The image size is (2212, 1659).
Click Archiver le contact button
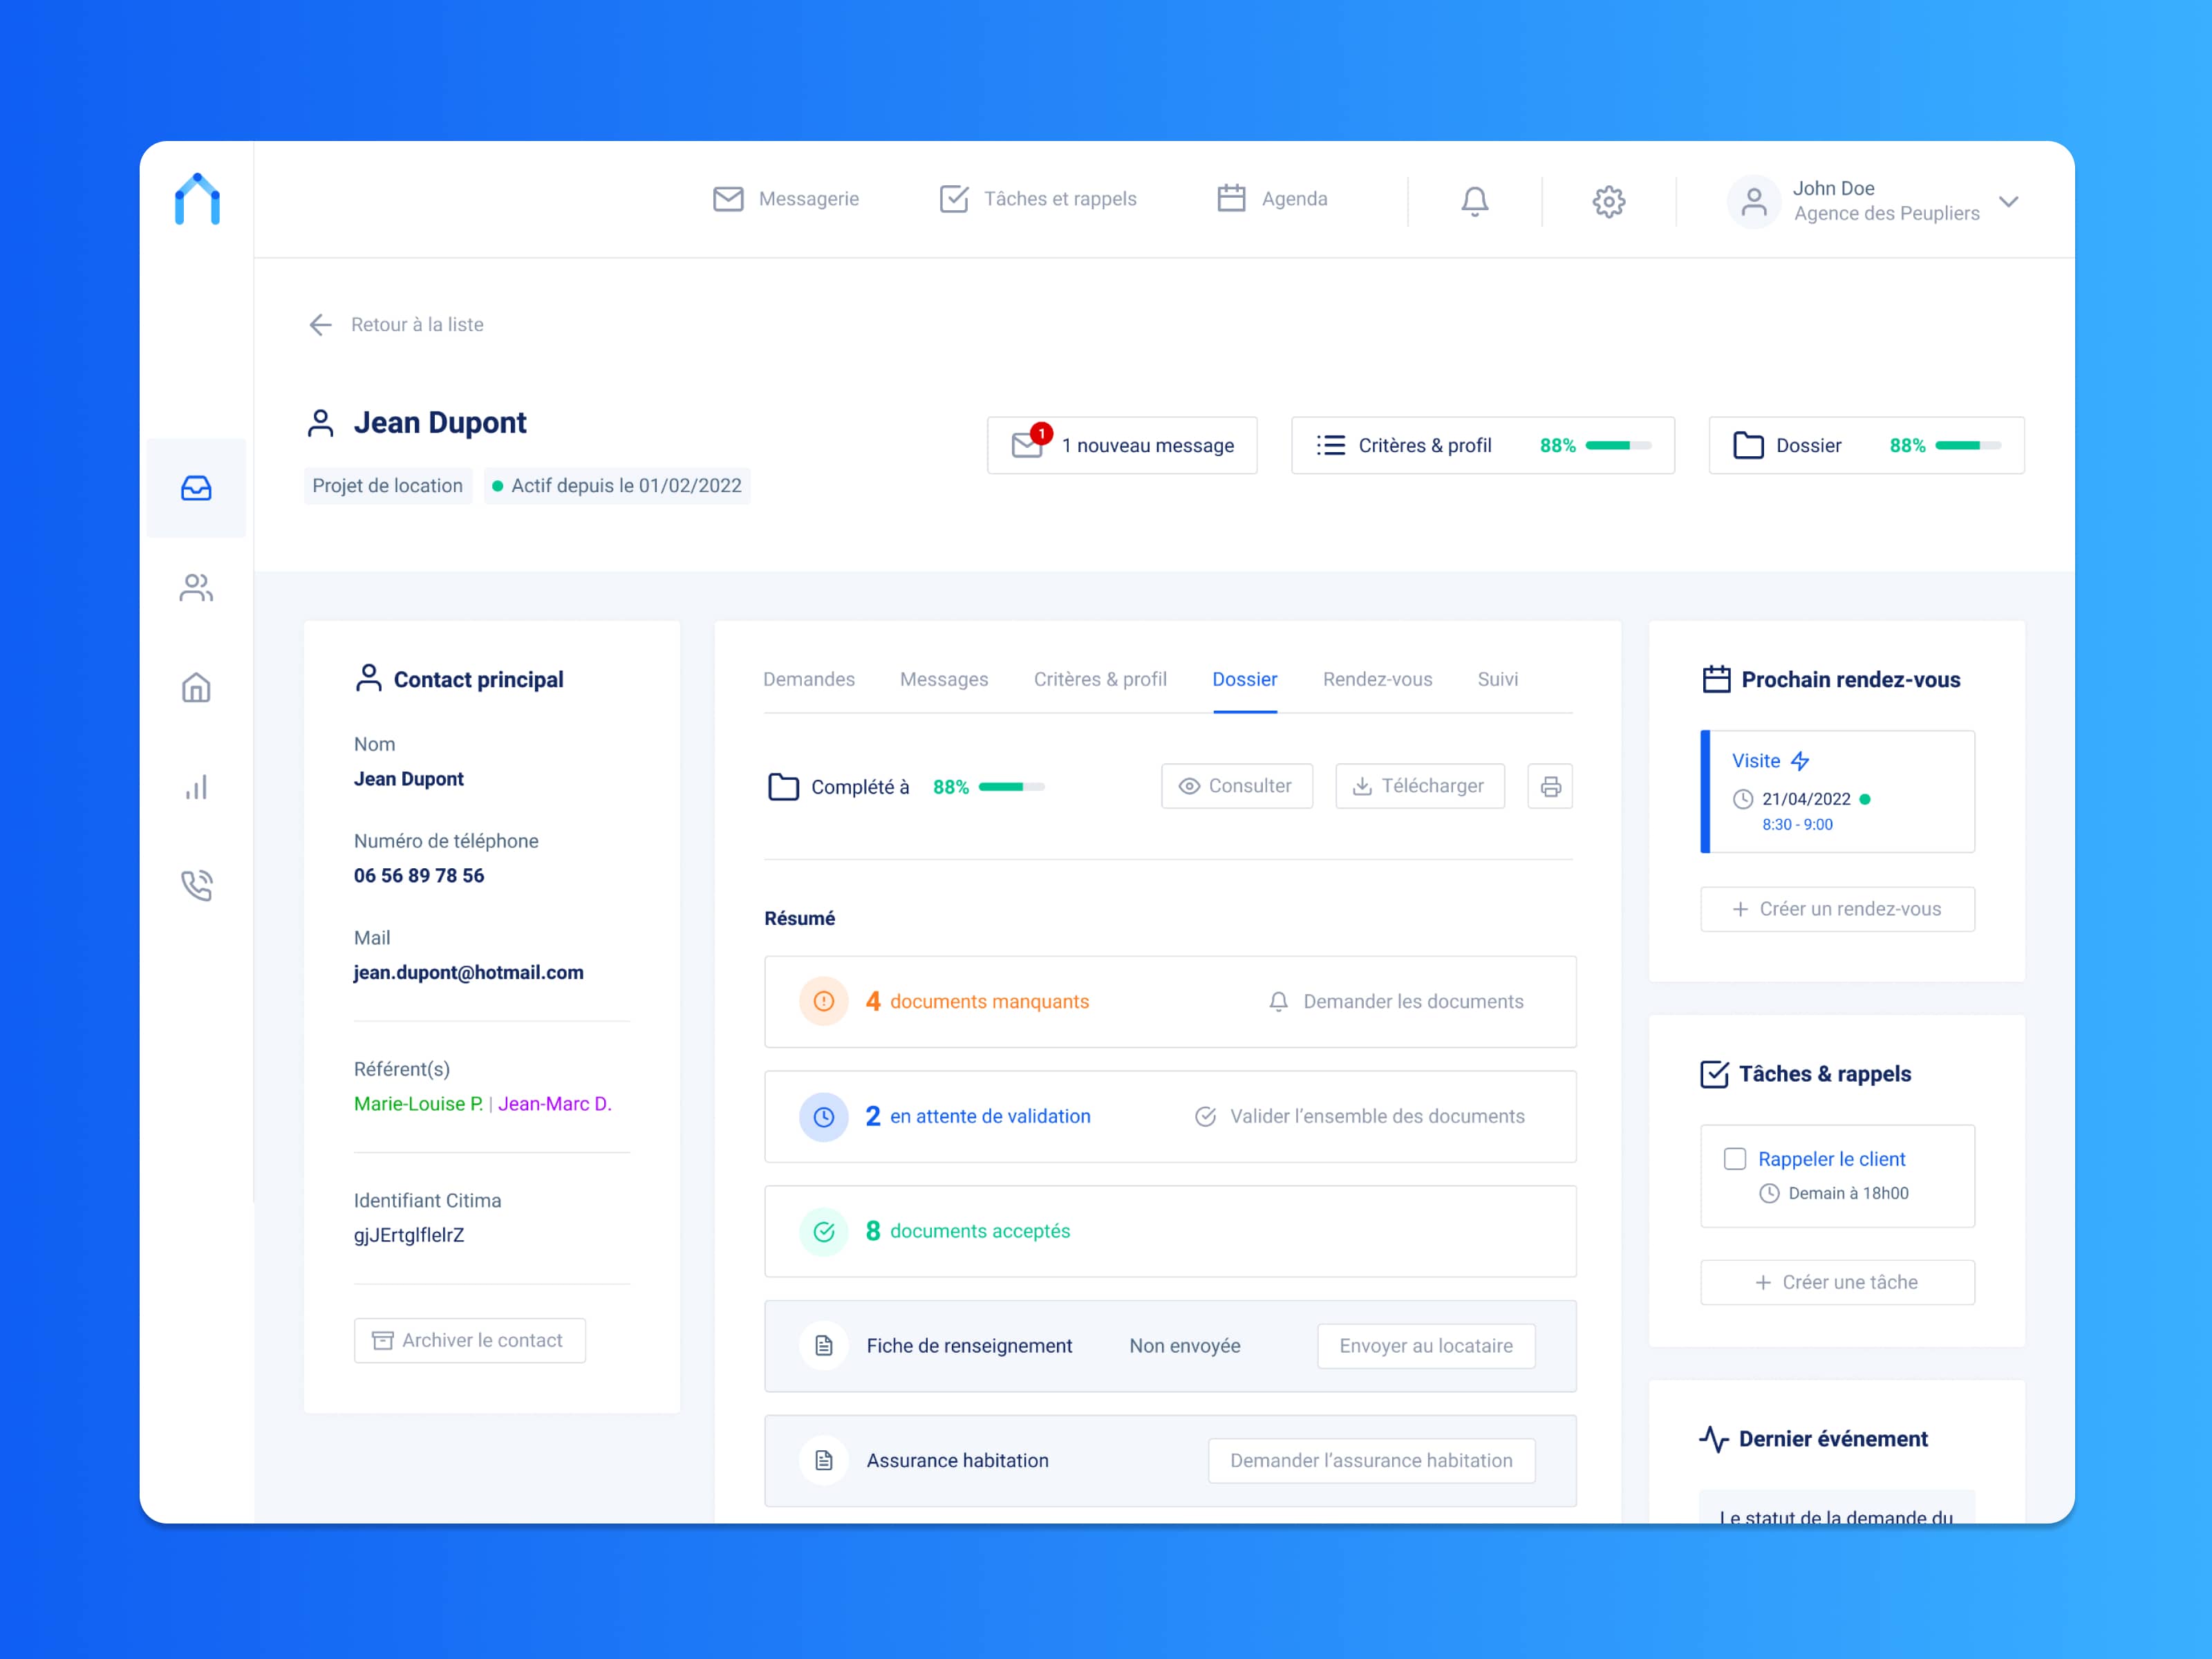tap(470, 1341)
